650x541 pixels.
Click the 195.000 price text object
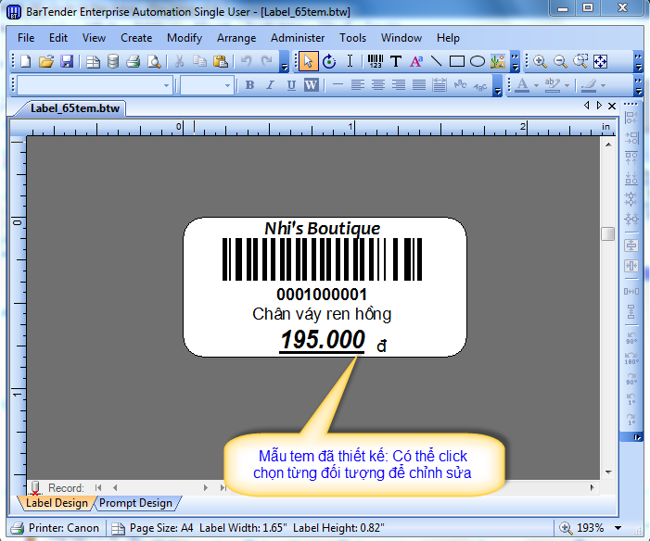click(323, 340)
